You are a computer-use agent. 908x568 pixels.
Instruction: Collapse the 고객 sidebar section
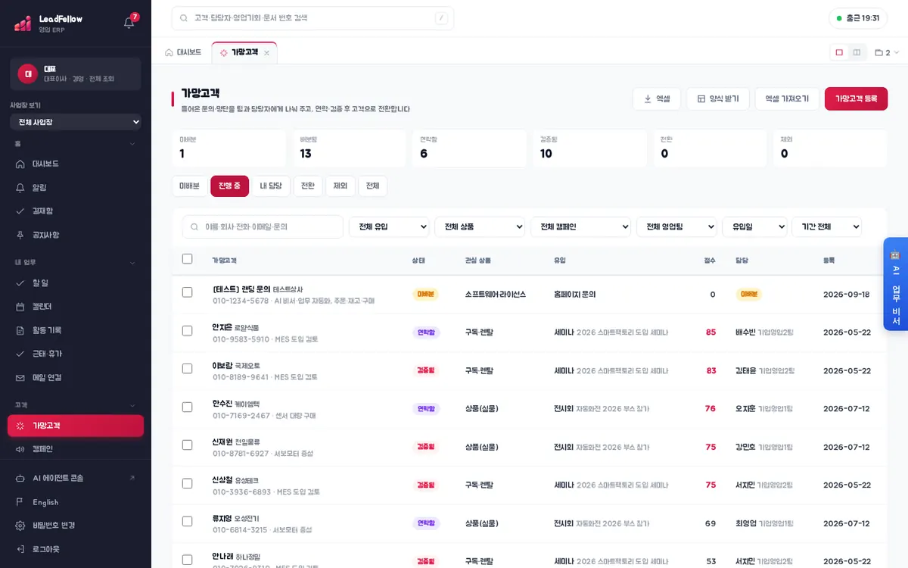click(x=76, y=405)
